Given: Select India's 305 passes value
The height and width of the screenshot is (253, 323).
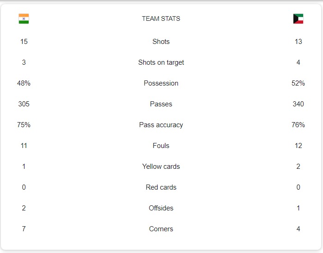Looking at the screenshot, I should point(24,104).
